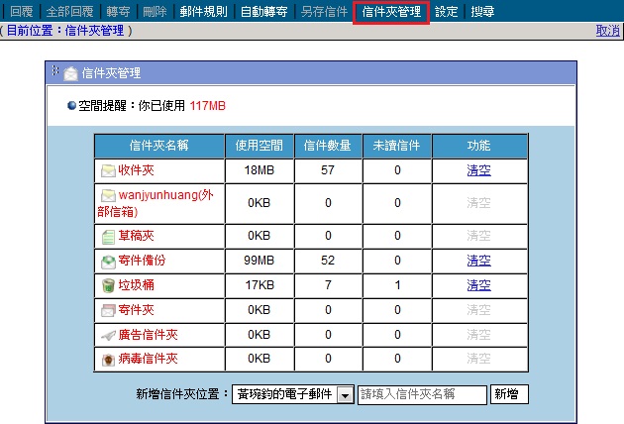The width and height of the screenshot is (624, 424).
Task: Click the 寄件夾 outbox icon
Action: [x=108, y=310]
